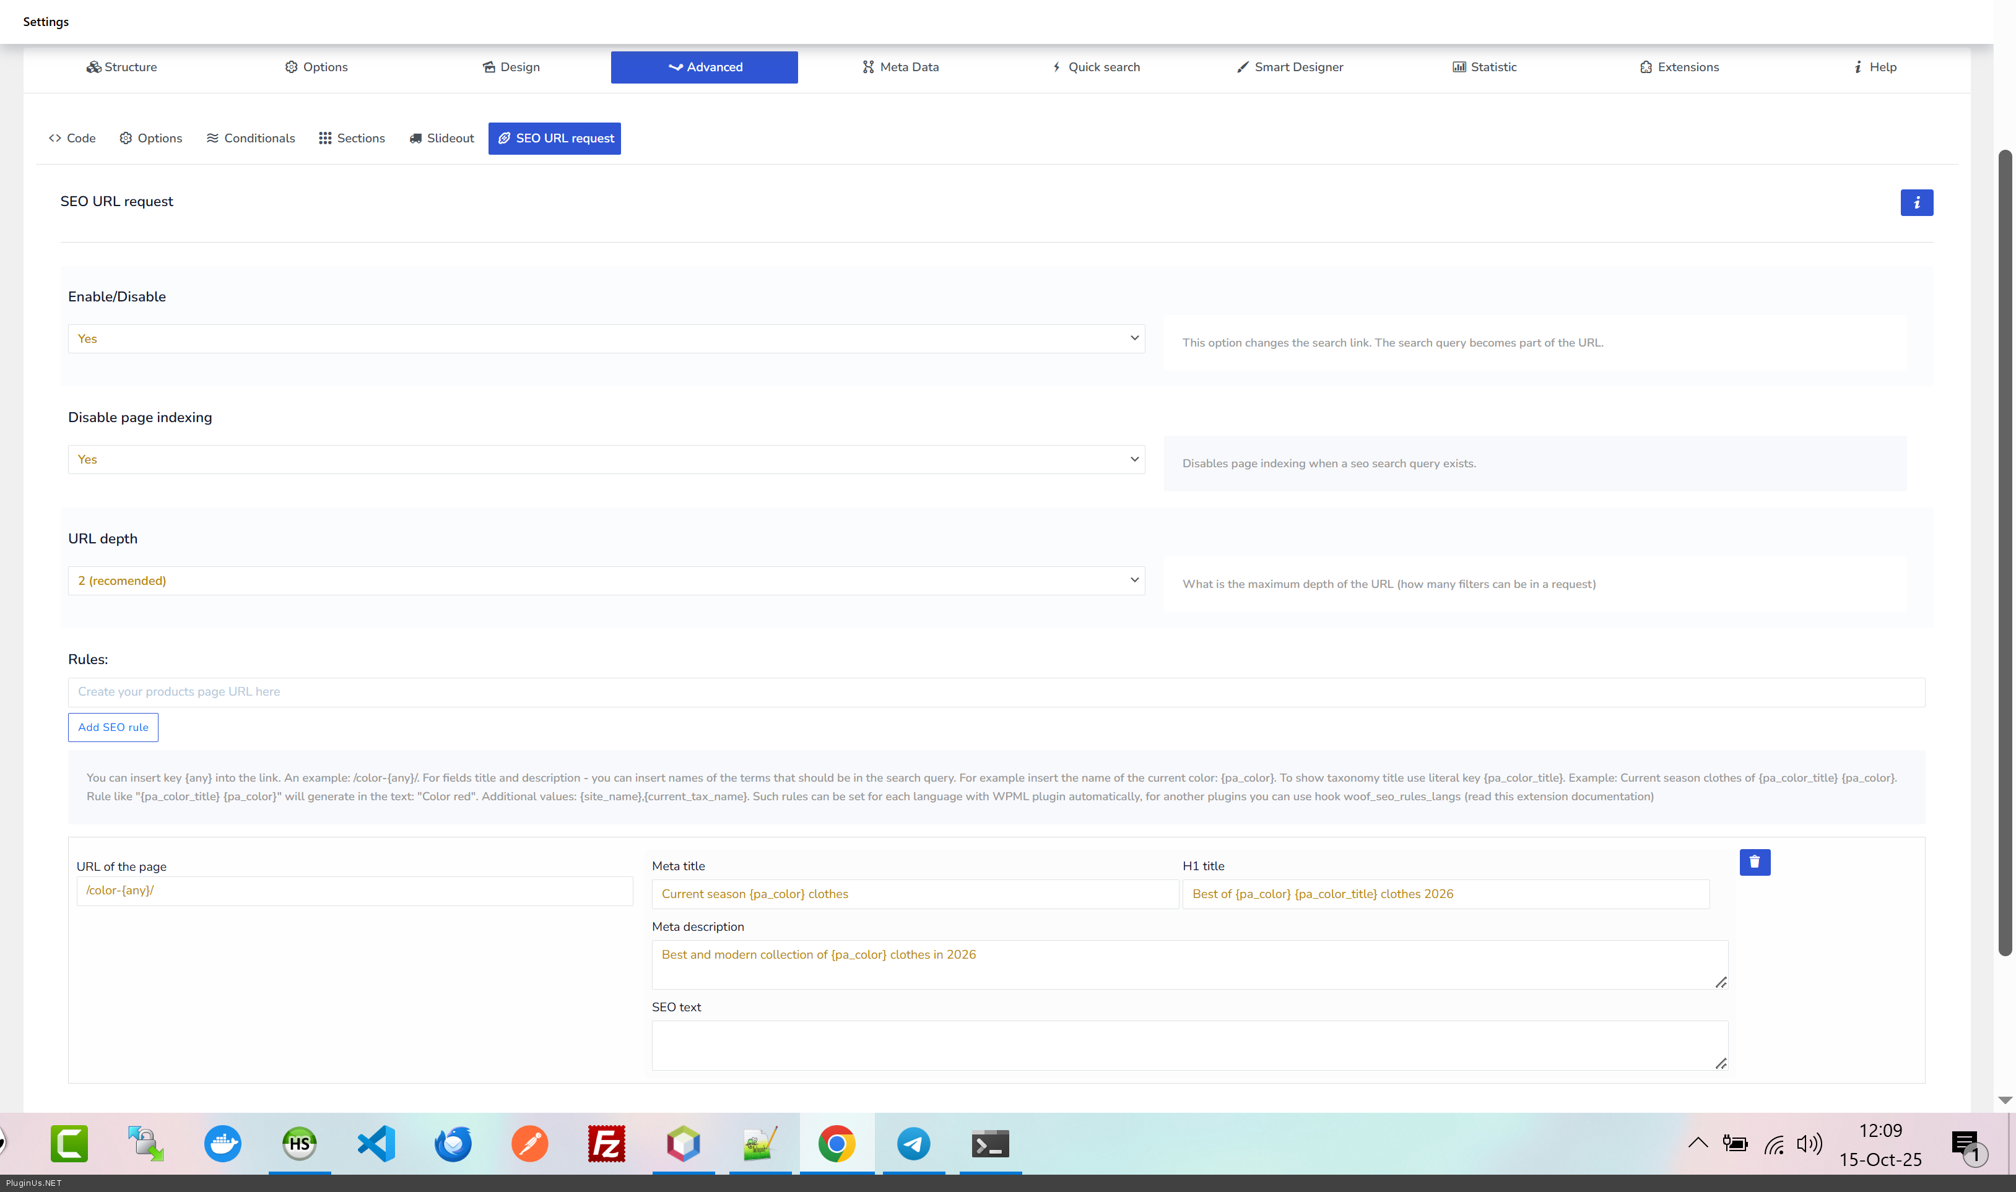This screenshot has width=2016, height=1192.
Task: Open the Smart Designer tab
Action: coord(1290,67)
